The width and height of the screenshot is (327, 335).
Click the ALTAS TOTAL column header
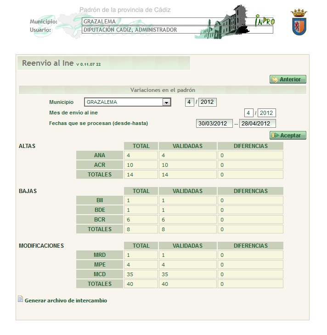(141, 146)
